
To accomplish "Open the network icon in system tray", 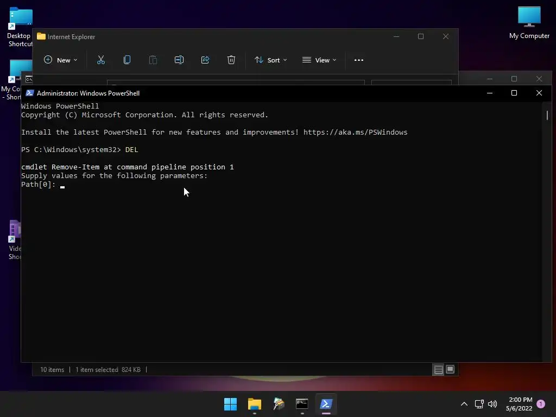I will coord(479,404).
